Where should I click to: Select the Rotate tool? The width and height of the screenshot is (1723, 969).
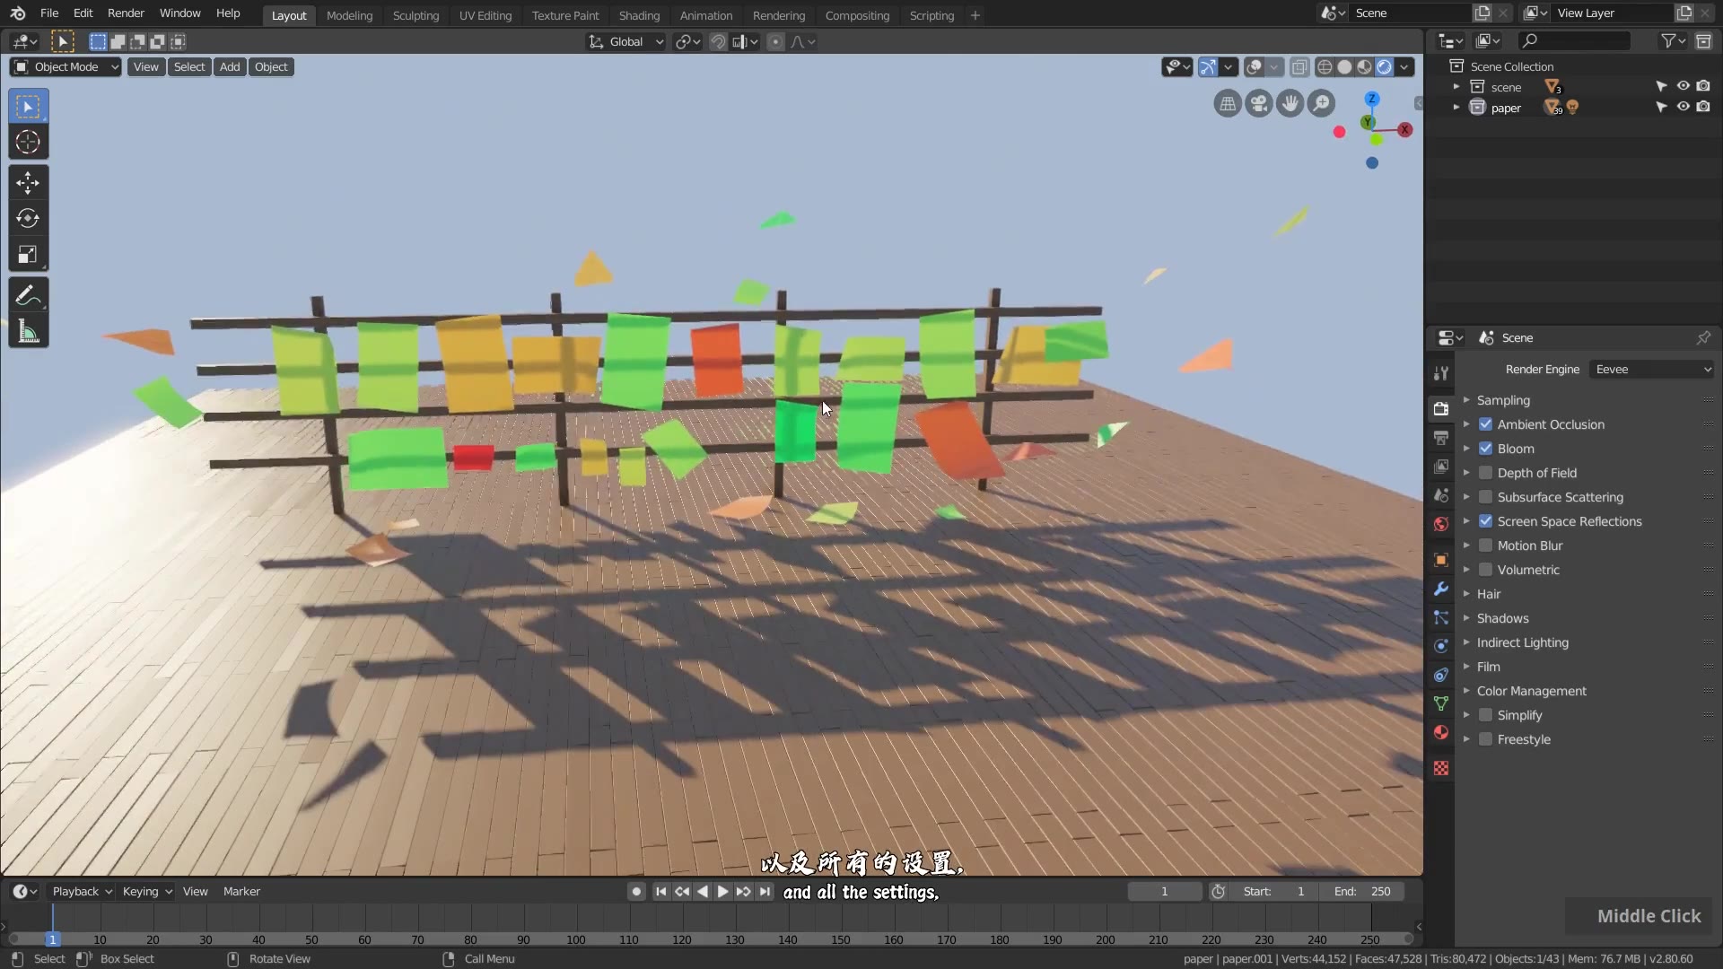[x=28, y=219]
